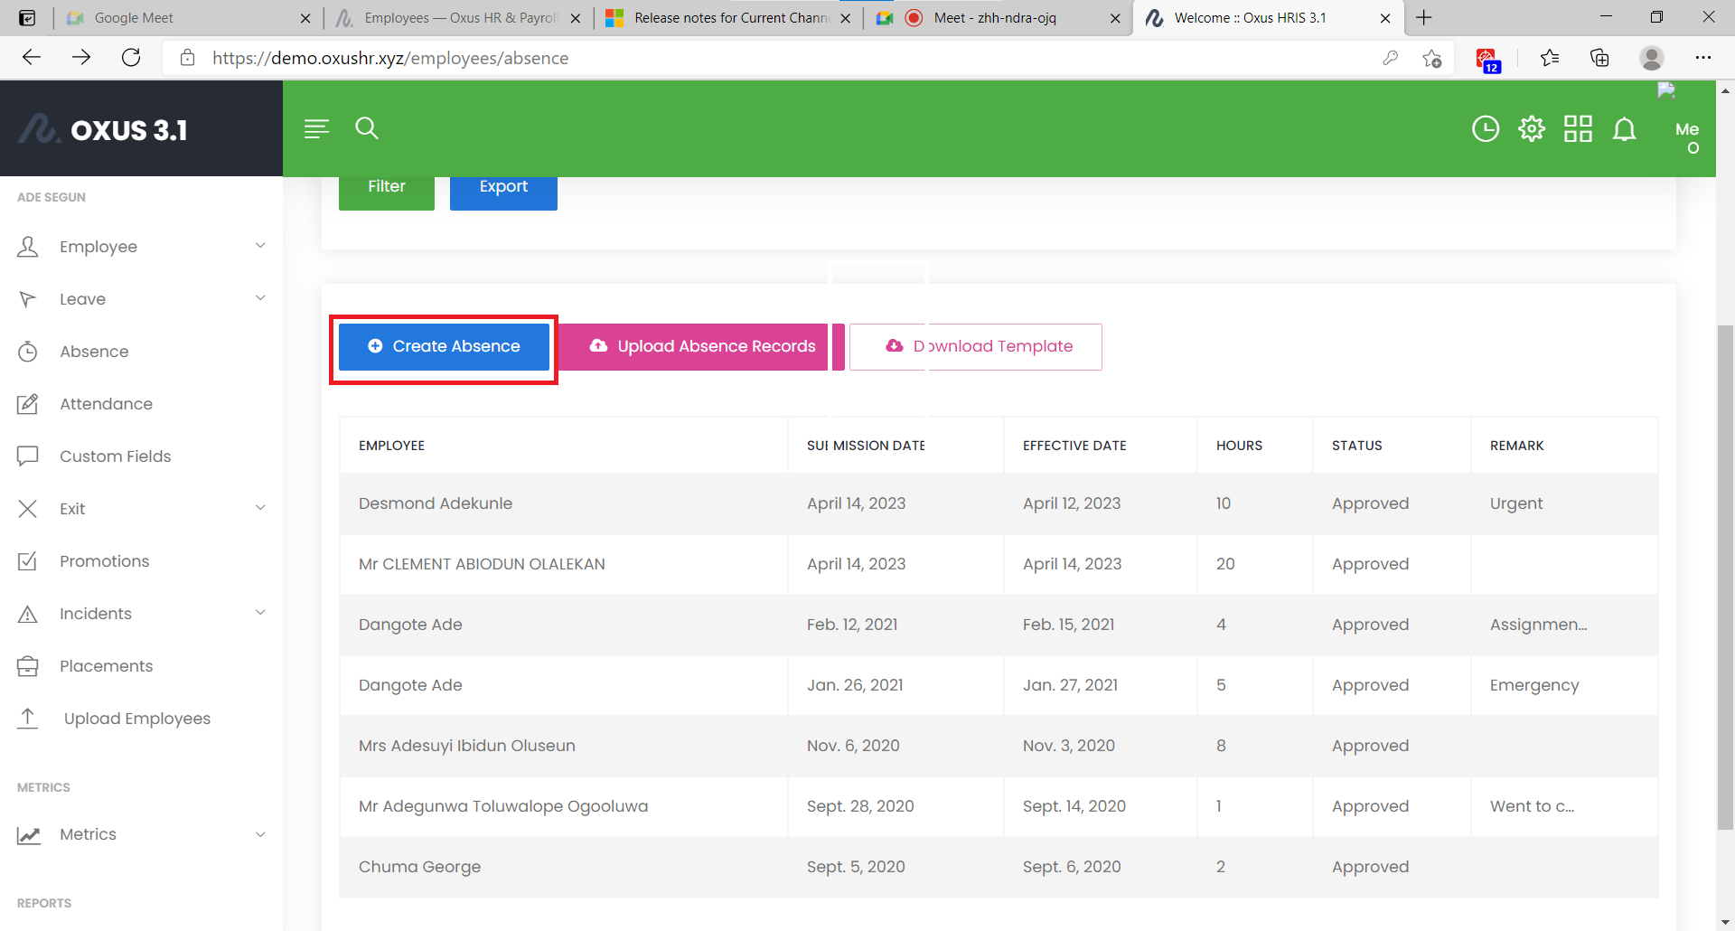Click the red extension icon with badge 12
Viewport: 1735px width, 931px height.
(1487, 60)
